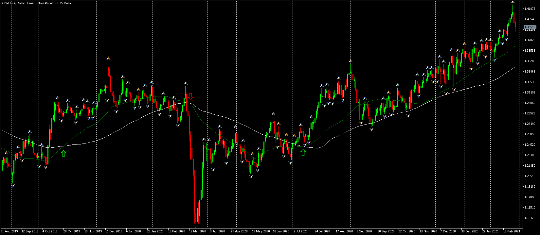Viewport: 540px width, 235px height.
Task: Click the 19 Nov 2019 date label
Action: [93, 231]
